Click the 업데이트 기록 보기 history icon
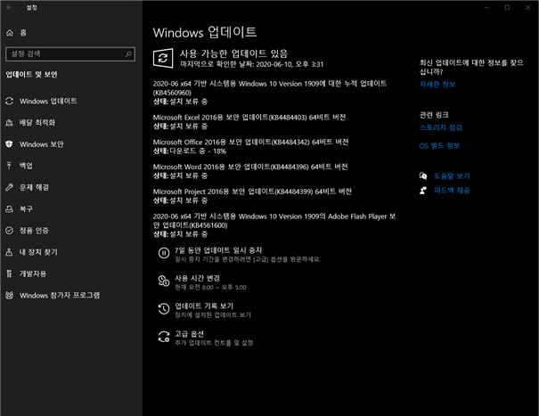Screen dimensions: 539x416 (164, 309)
